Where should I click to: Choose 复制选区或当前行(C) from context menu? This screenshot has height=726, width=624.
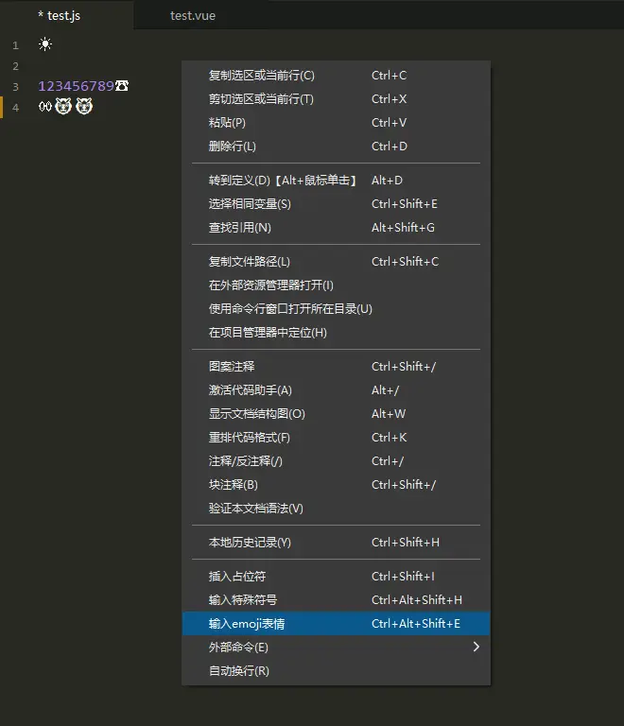(x=262, y=76)
